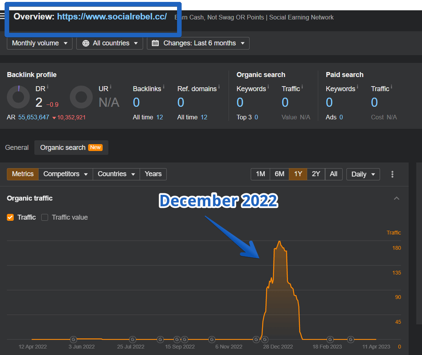Image resolution: width=422 pixels, height=355 pixels.
Task: Click Paid search Keywords info icon
Action: click(x=358, y=87)
